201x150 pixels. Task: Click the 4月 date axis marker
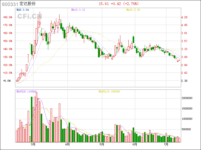[x=67, y=144]
